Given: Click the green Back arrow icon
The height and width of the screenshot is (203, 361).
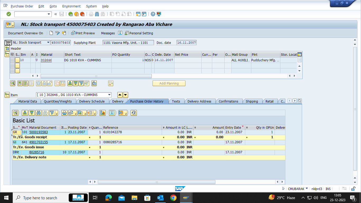Looking at the screenshot, I should tap(71, 14).
